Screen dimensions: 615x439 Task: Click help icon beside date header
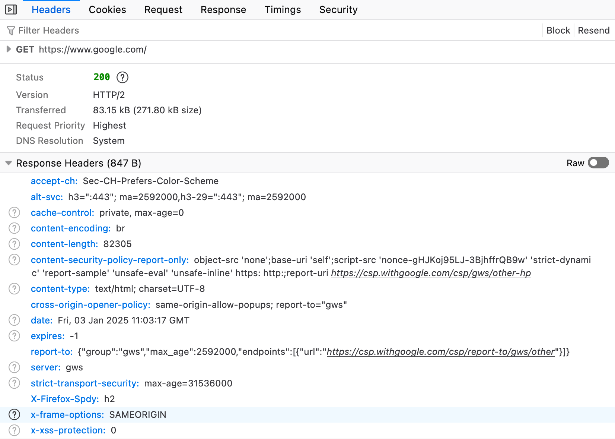click(x=14, y=320)
